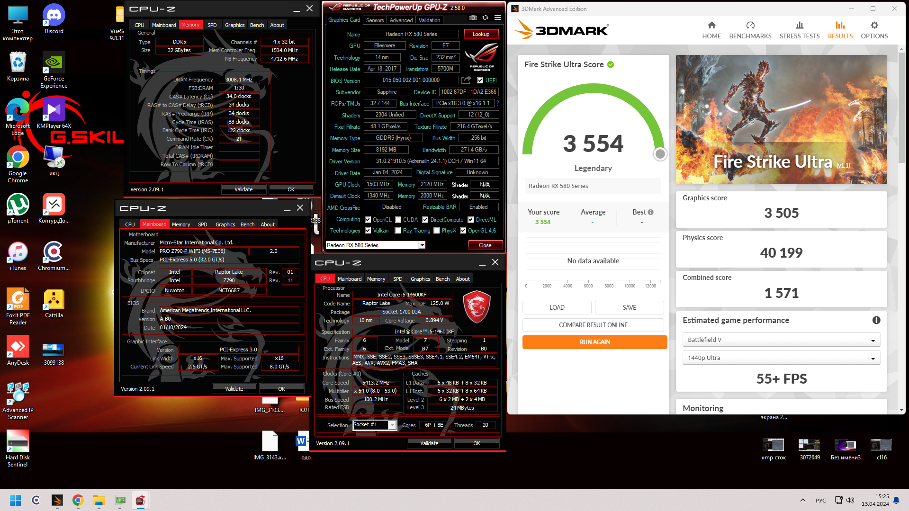Launch AnyDesk from the desktop
Viewport: 909px width, 511px height.
[18, 350]
